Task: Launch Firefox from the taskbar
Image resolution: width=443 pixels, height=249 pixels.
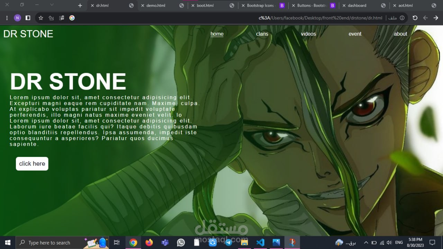Action: point(149,242)
